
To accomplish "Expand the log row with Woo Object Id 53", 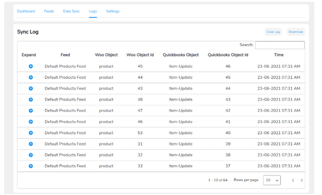I will [x=31, y=133].
